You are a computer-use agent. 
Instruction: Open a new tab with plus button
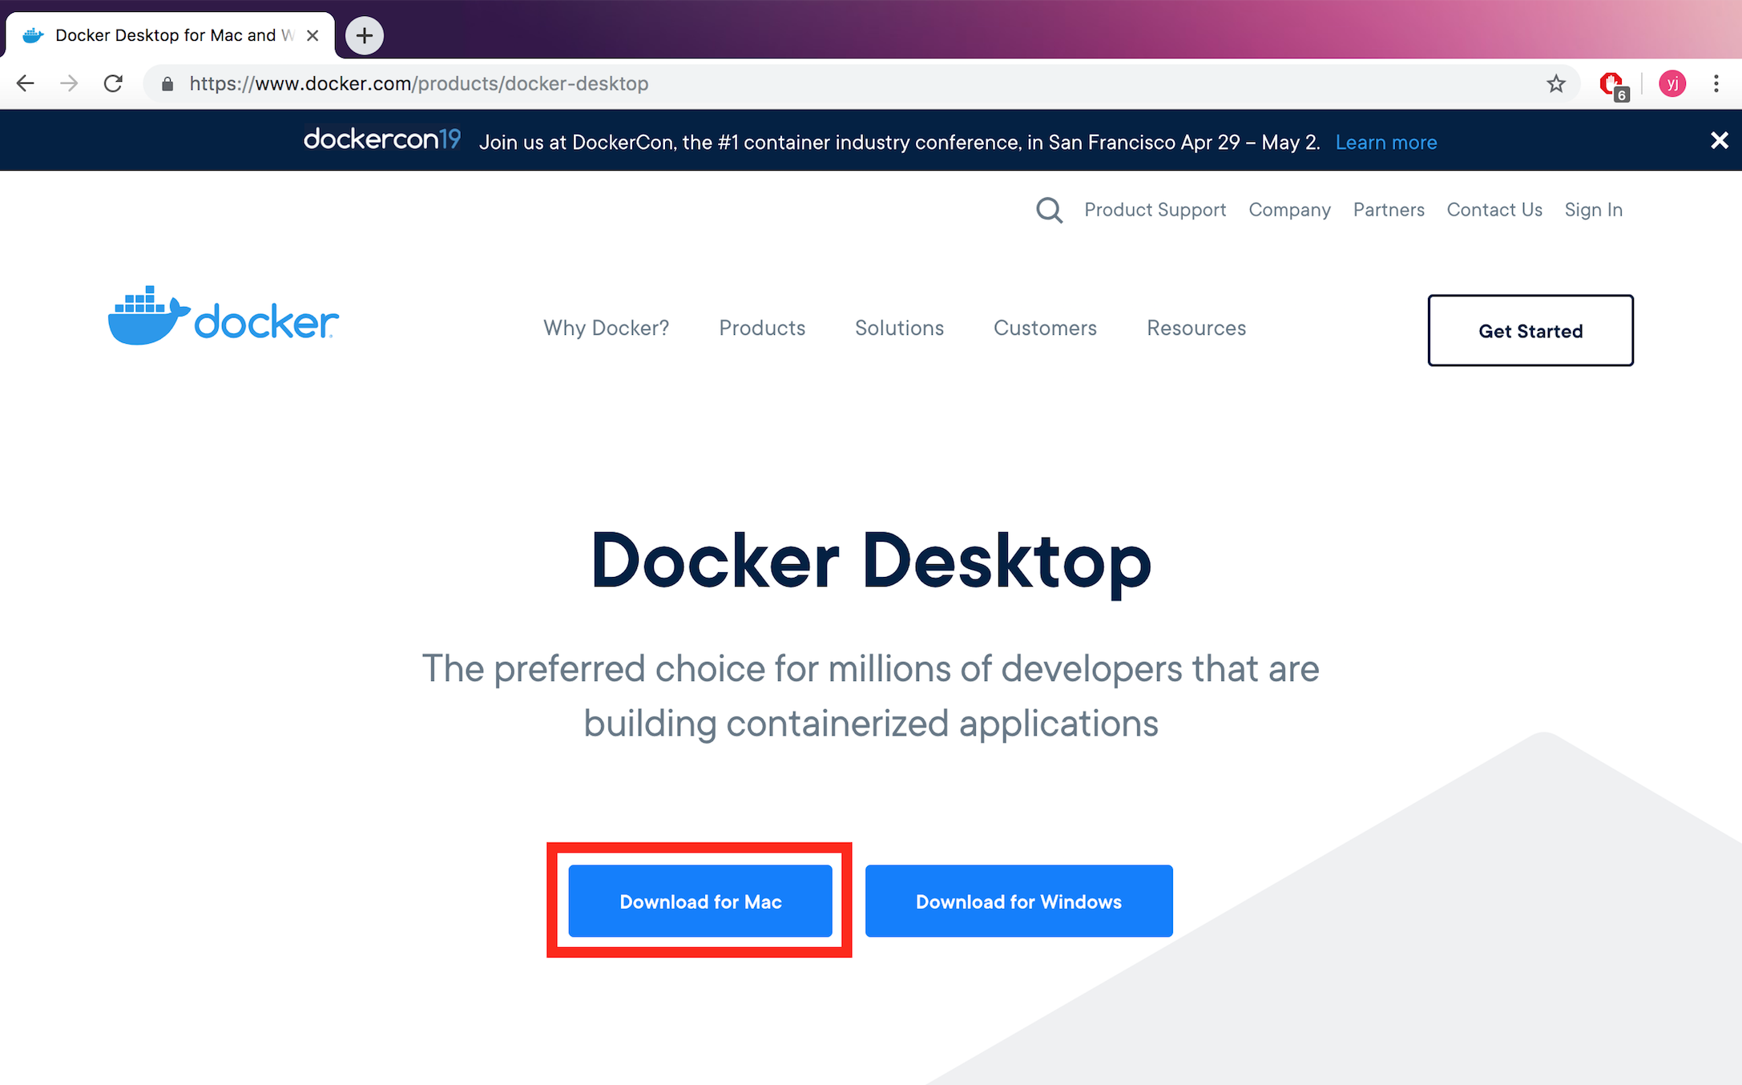click(365, 35)
